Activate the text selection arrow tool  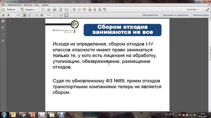click(x=24, y=15)
